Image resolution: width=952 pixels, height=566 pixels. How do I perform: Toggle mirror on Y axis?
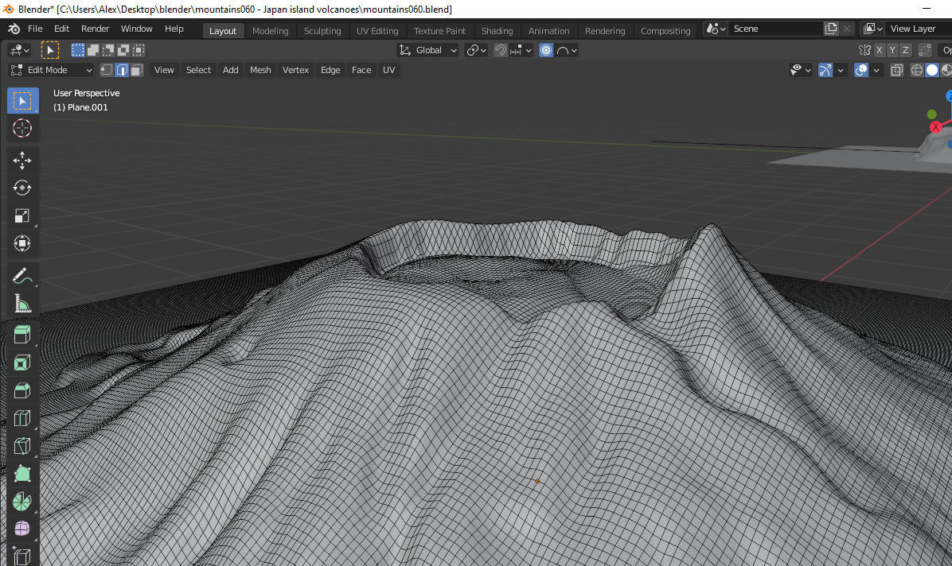click(x=892, y=50)
